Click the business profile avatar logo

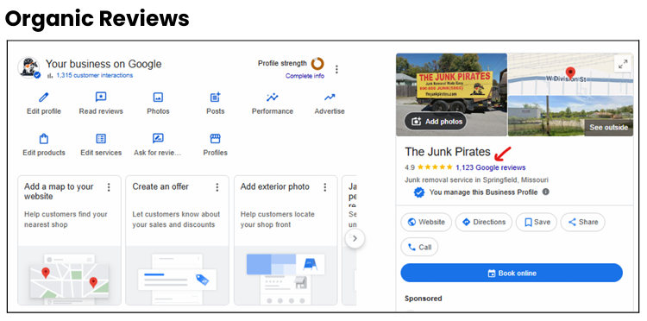point(28,68)
